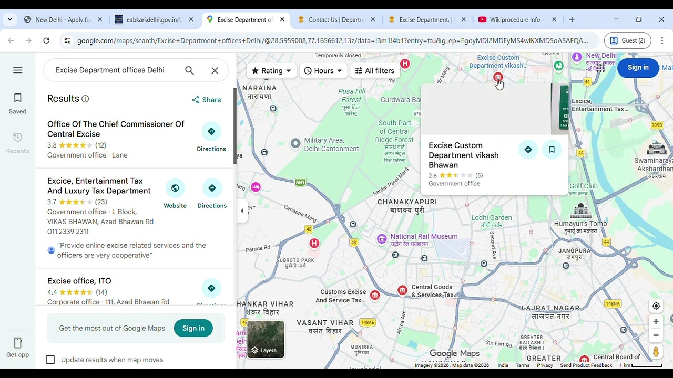The image size is (673, 378).
Task: Open Street View Pegman
Action: pyautogui.click(x=656, y=352)
